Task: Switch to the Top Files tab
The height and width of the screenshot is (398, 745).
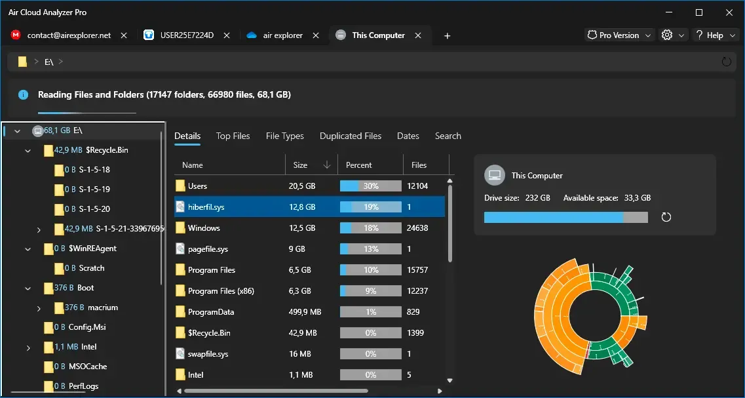Action: click(x=233, y=136)
